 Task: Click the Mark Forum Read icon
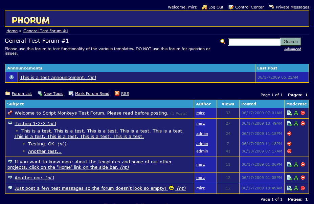(x=71, y=93)
